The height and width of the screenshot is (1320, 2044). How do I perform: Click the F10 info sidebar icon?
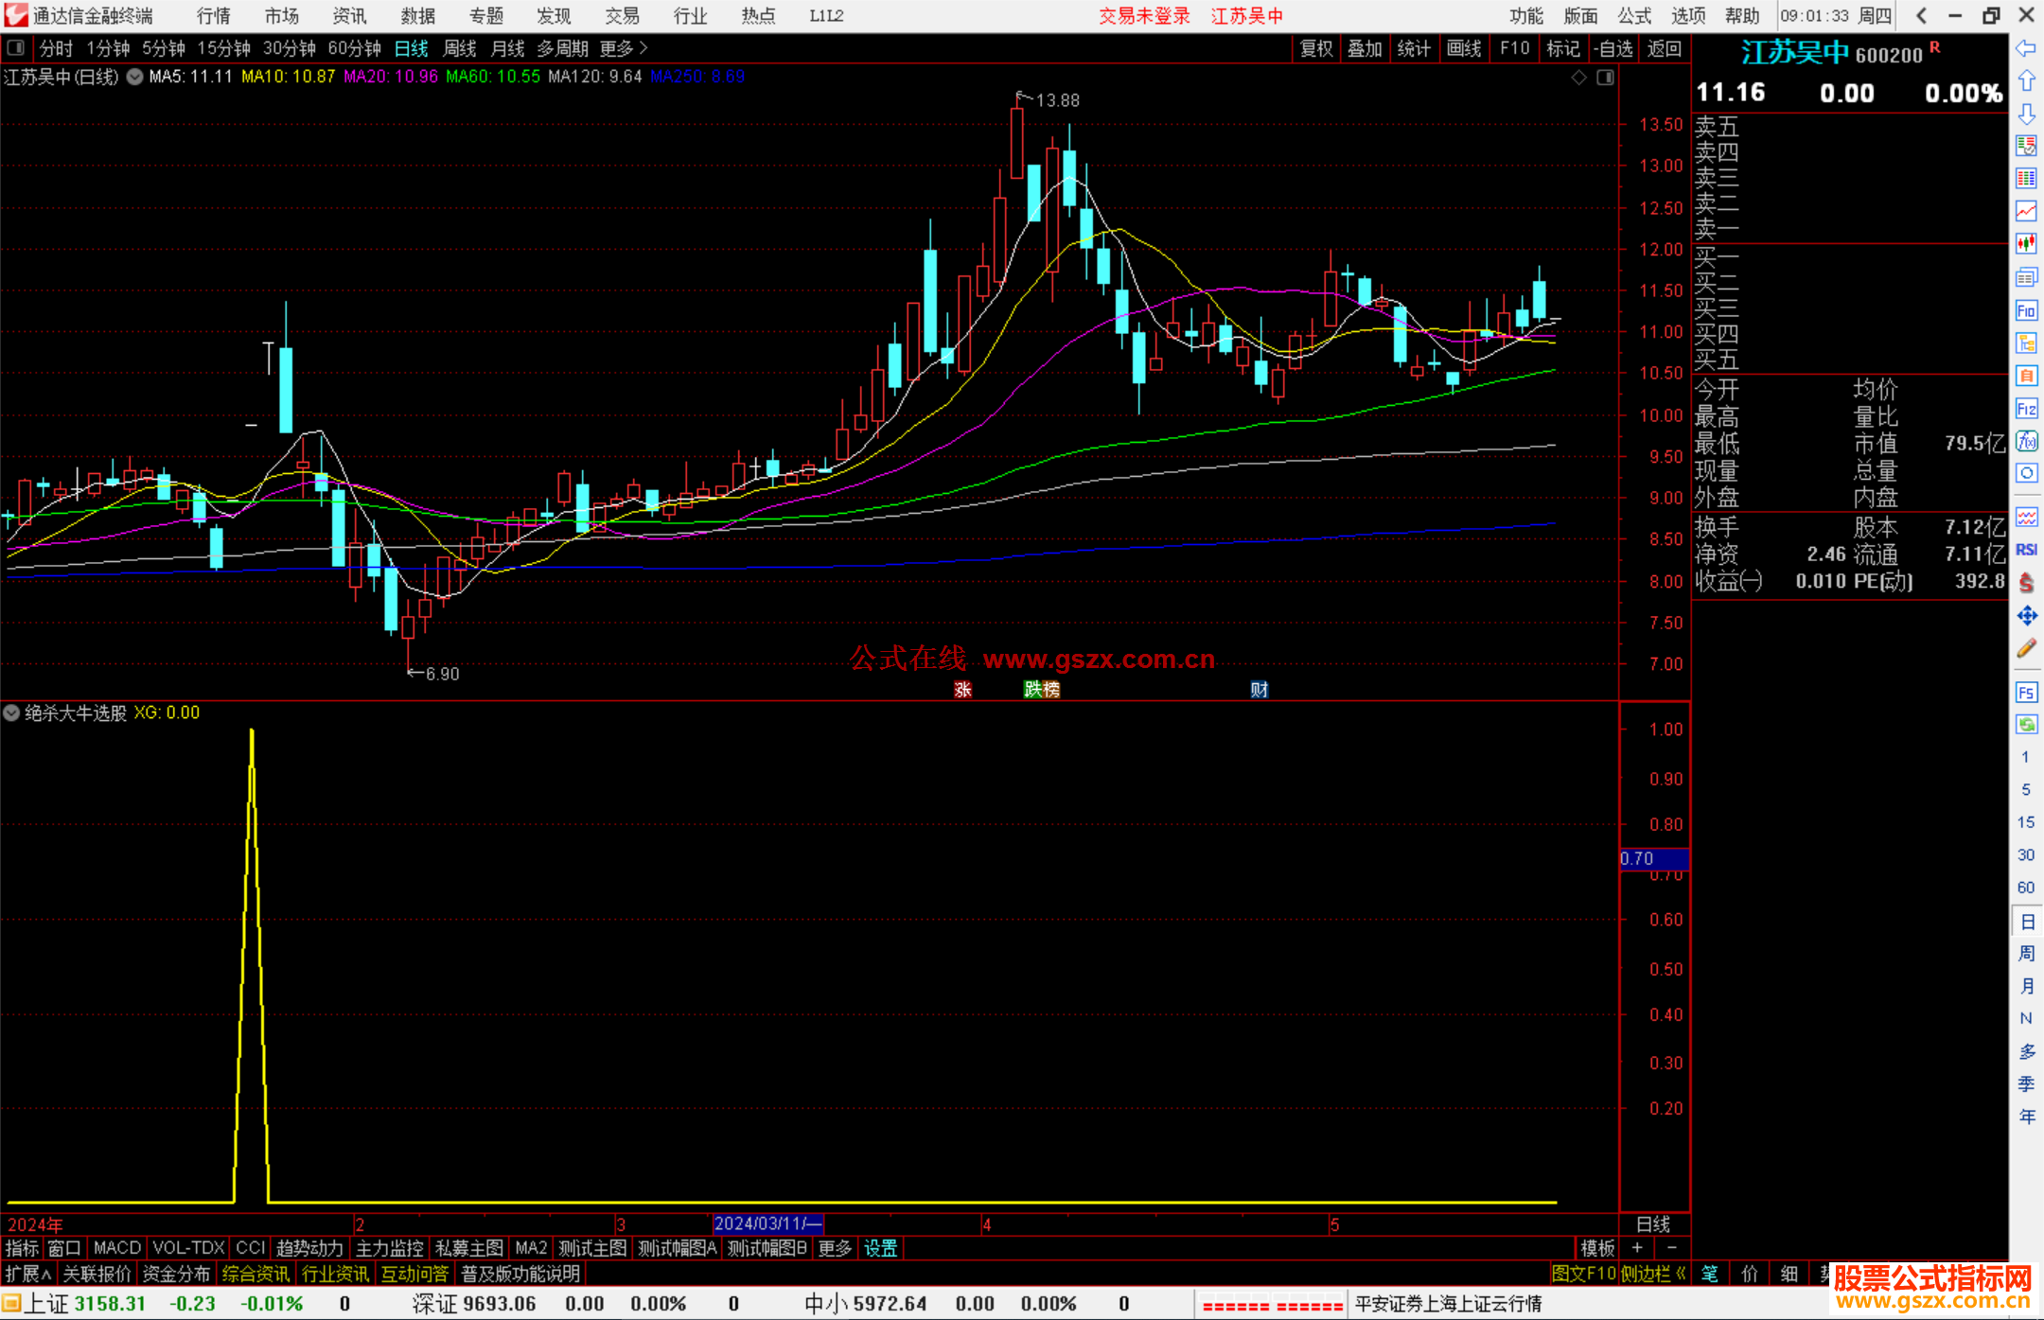[2026, 310]
